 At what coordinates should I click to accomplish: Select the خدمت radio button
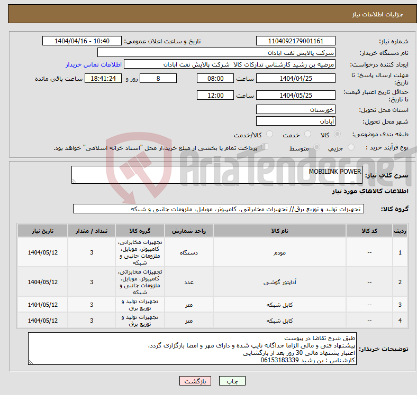(307, 134)
